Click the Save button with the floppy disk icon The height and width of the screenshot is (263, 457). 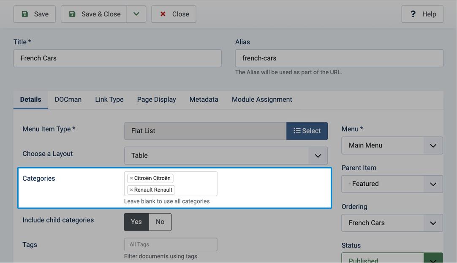pyautogui.click(x=34, y=14)
